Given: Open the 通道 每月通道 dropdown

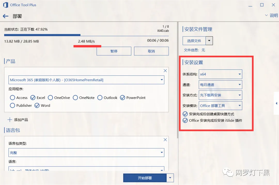Looking at the screenshot, I should [x=220, y=85].
